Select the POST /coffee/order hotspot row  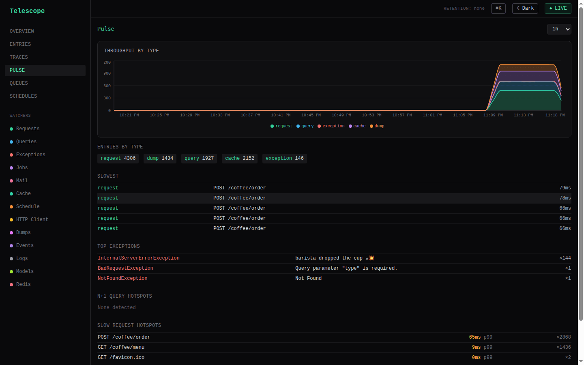tap(334, 337)
